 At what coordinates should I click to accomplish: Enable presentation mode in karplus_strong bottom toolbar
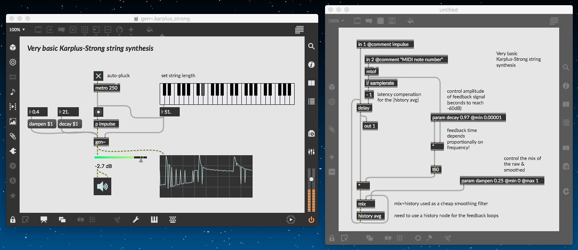(44, 219)
